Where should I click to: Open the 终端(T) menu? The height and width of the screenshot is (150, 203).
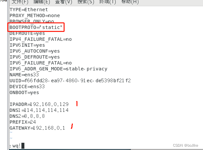click(x=107, y=2)
